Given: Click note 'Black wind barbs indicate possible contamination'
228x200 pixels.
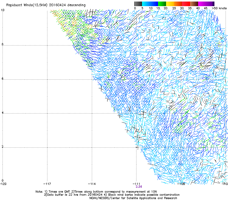Looking at the screenshot, I should click(x=144, y=195).
